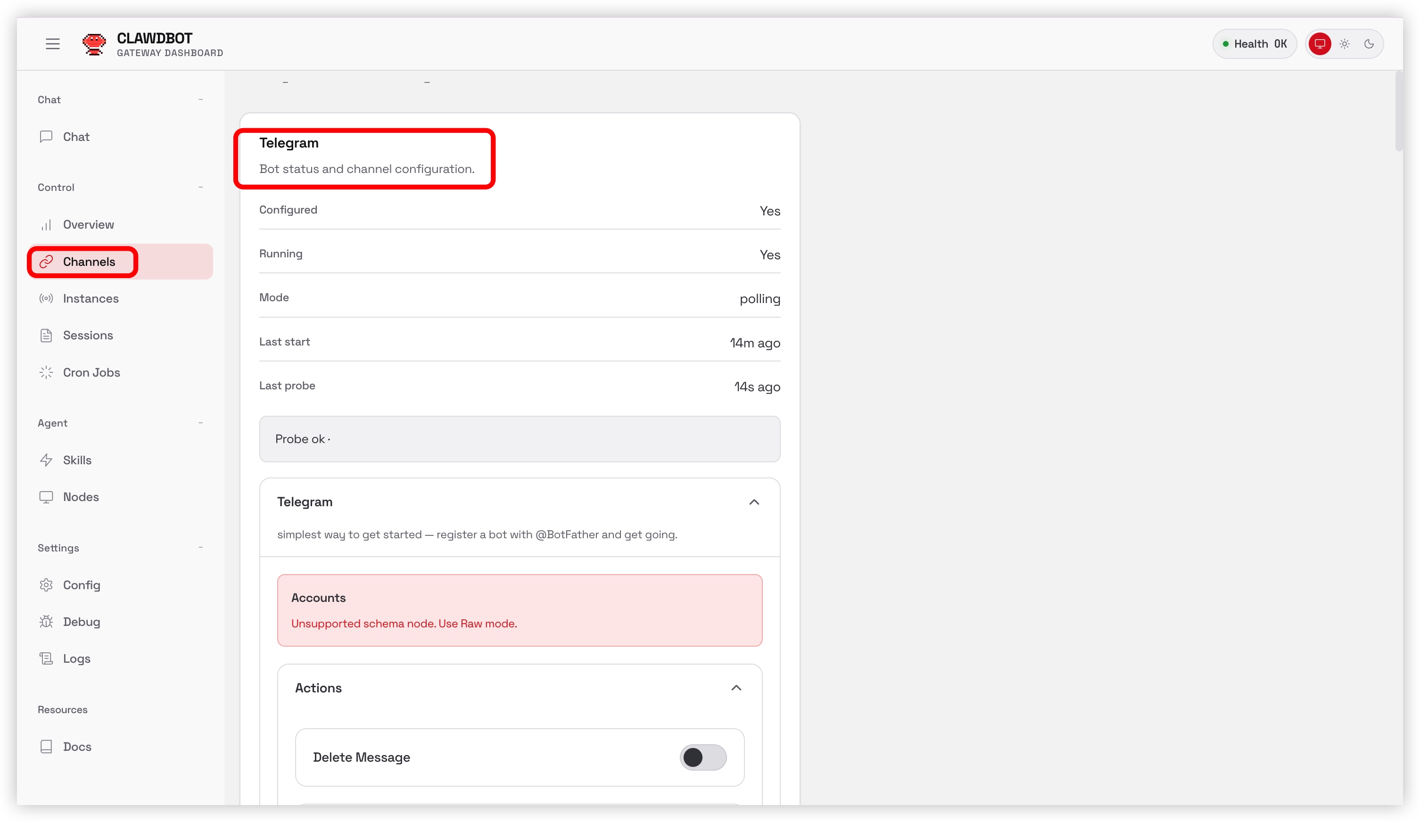Viewport: 1420px width, 822px height.
Task: Open Docs resource link
Action: (x=77, y=747)
